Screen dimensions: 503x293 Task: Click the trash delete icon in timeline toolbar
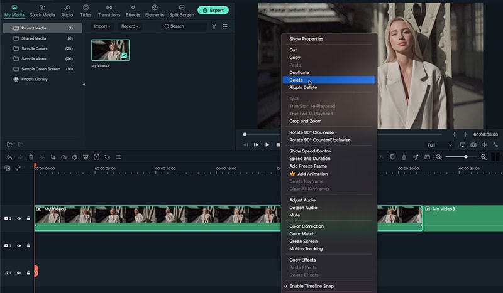tap(31, 157)
